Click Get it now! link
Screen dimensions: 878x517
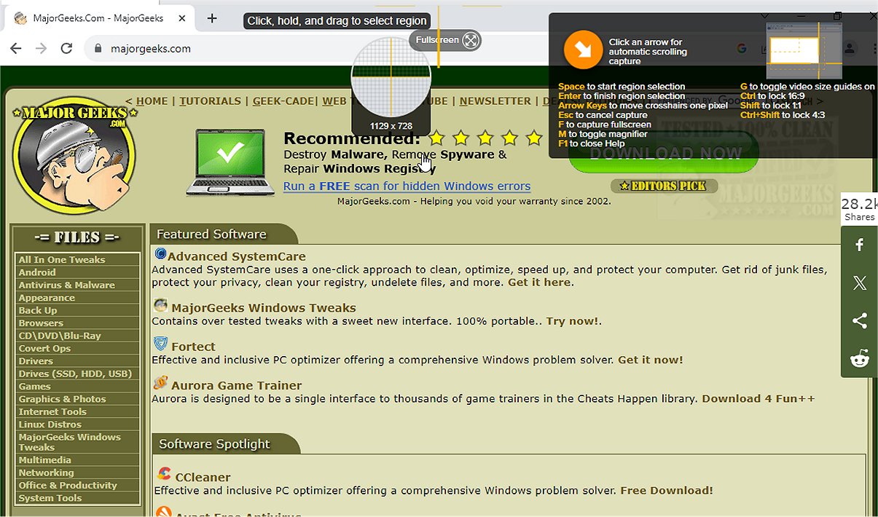(x=651, y=360)
